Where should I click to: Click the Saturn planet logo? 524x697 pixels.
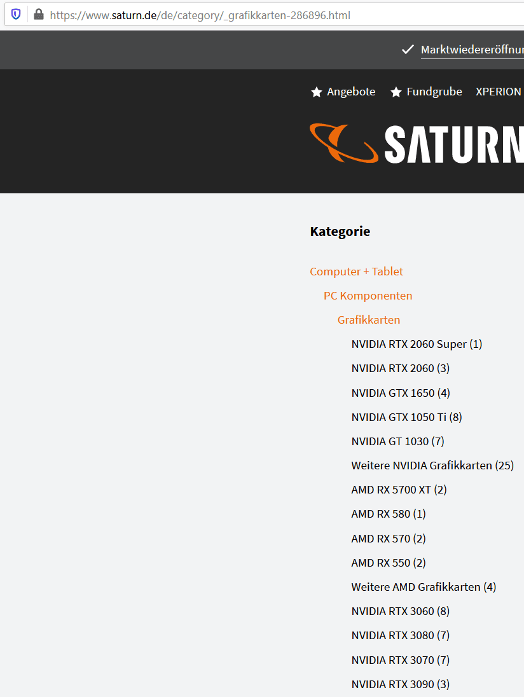344,143
